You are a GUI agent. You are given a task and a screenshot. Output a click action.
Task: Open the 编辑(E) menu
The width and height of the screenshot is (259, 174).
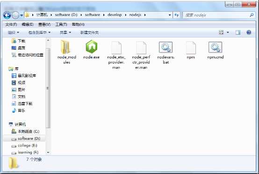click(x=28, y=24)
